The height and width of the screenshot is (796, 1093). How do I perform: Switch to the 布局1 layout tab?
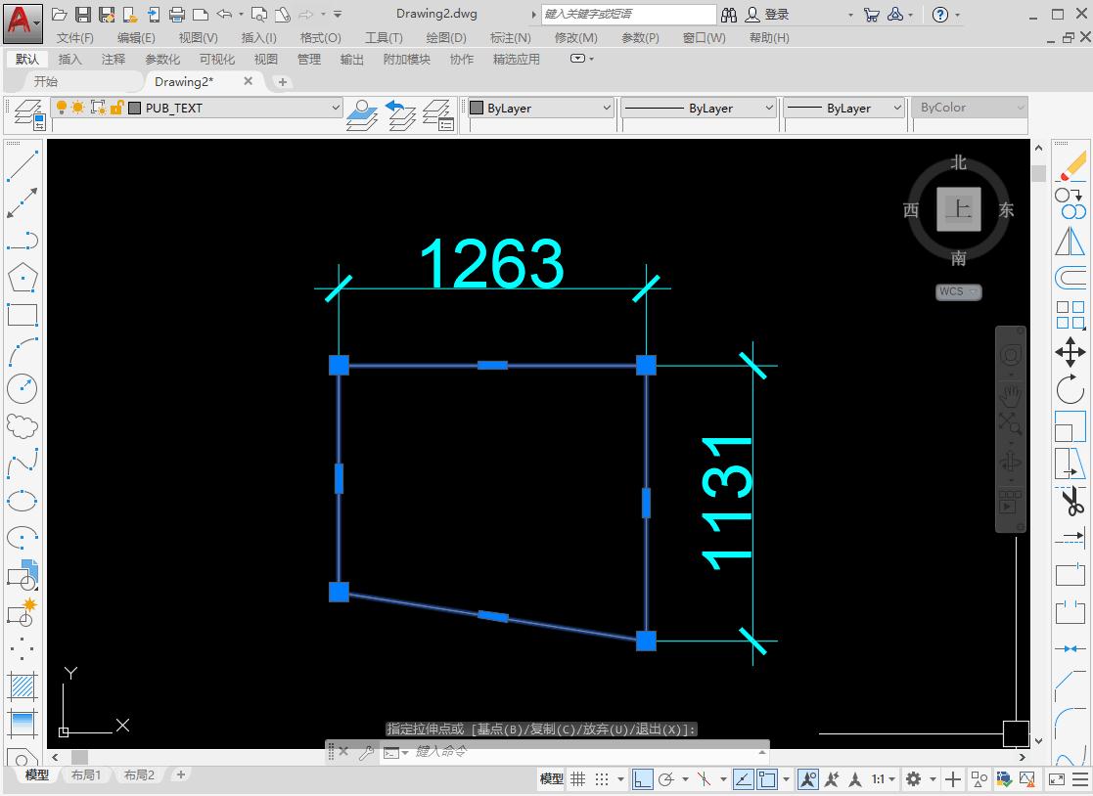click(x=86, y=774)
